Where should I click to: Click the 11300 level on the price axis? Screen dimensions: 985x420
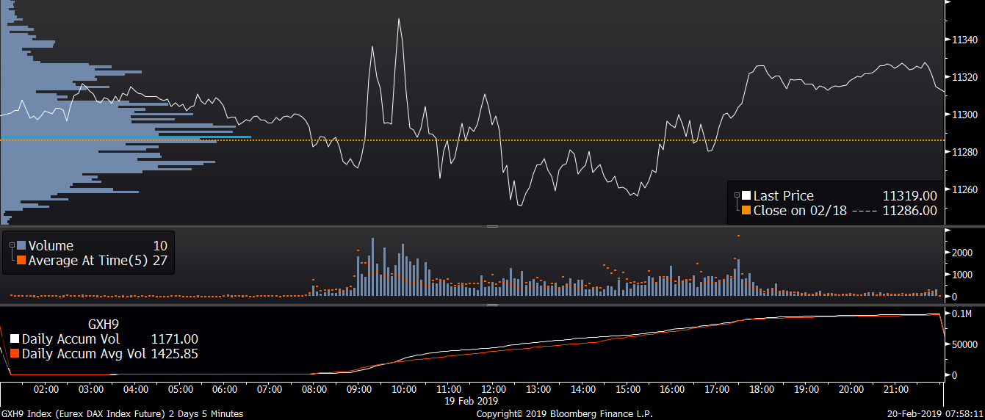click(x=964, y=115)
